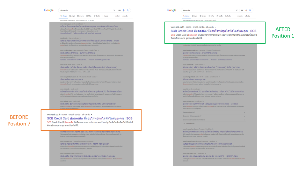The image size is (306, 172).
Task: Click the Google logo on the AFTER page
Action: 171,10
